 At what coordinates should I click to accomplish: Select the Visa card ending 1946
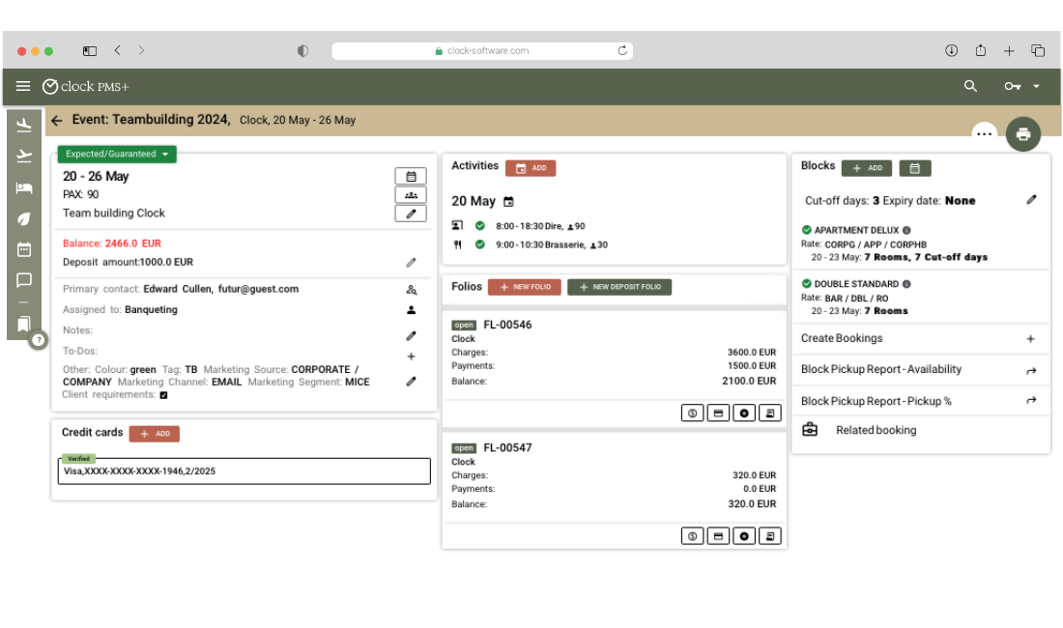(244, 471)
